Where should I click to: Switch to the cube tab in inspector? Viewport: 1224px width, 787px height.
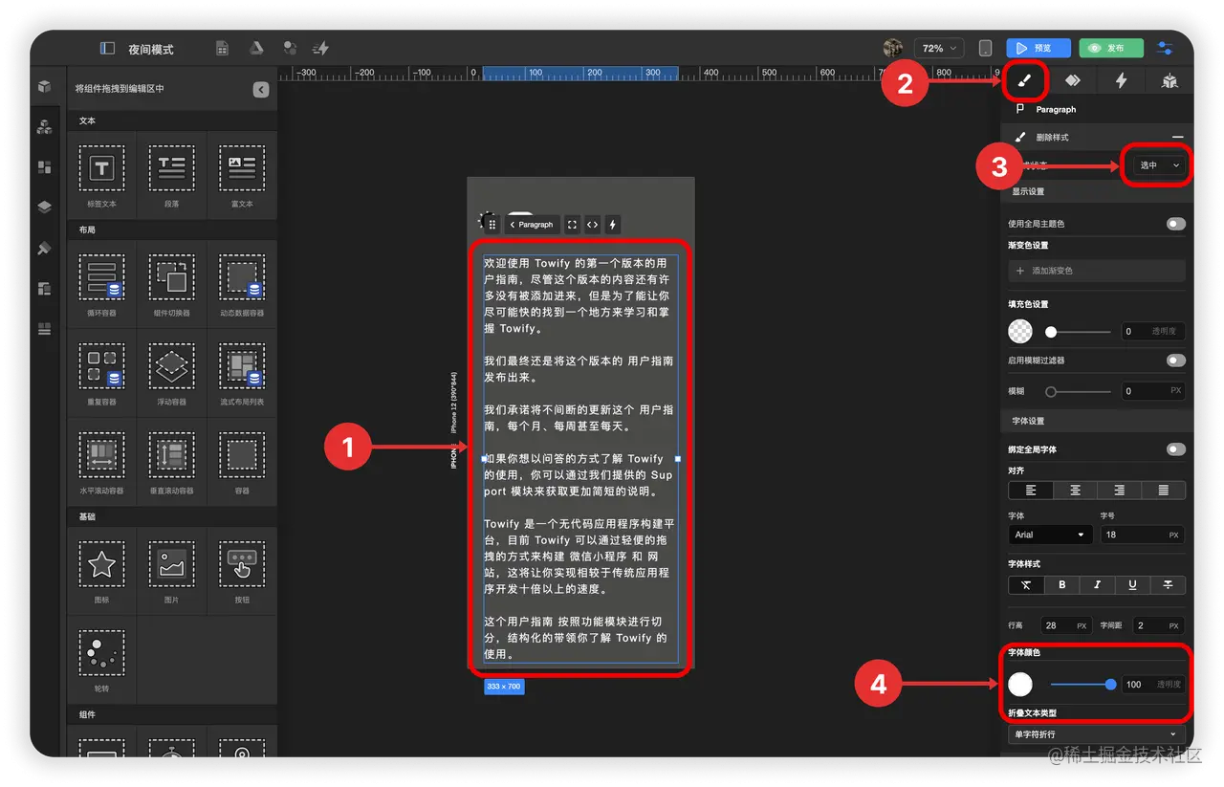pyautogui.click(x=1169, y=82)
